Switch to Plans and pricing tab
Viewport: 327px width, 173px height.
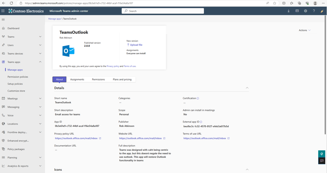[122, 79]
